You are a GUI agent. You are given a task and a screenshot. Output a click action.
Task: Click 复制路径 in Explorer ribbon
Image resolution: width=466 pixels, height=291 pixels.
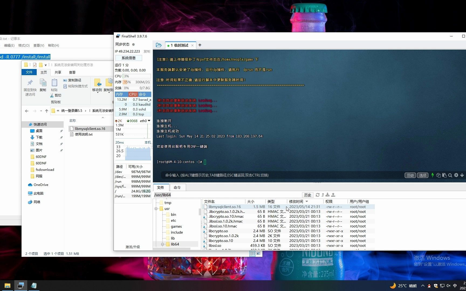point(72,80)
